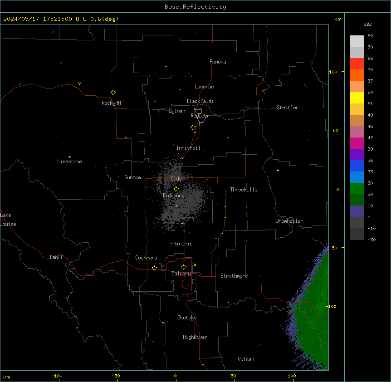
Task: Pick the red swatch between 65 and 60 dBZ
Action: pos(357,64)
